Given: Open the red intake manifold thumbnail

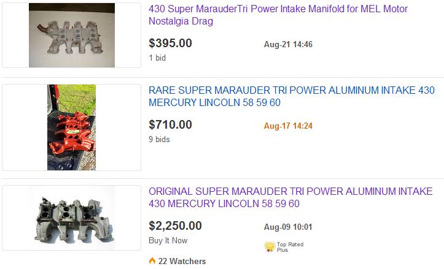Looking at the screenshot, I should pos(72,127).
